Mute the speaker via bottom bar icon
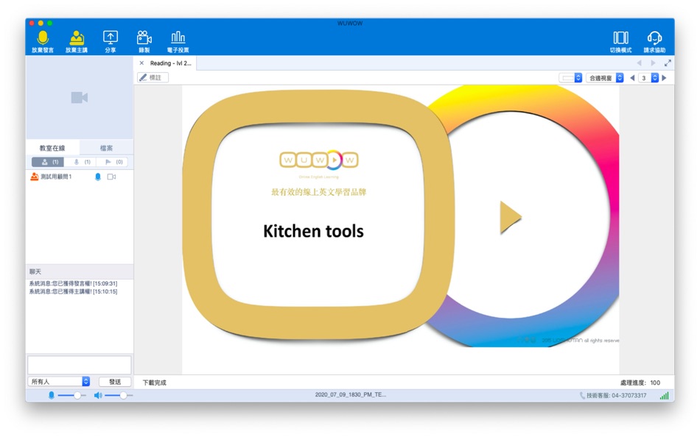Image resolution: width=700 pixels, height=437 pixels. pos(98,396)
